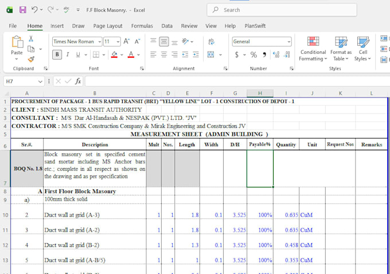The height and width of the screenshot is (274, 390).
Task: Switch to the Page Layout tab
Action: [108, 26]
